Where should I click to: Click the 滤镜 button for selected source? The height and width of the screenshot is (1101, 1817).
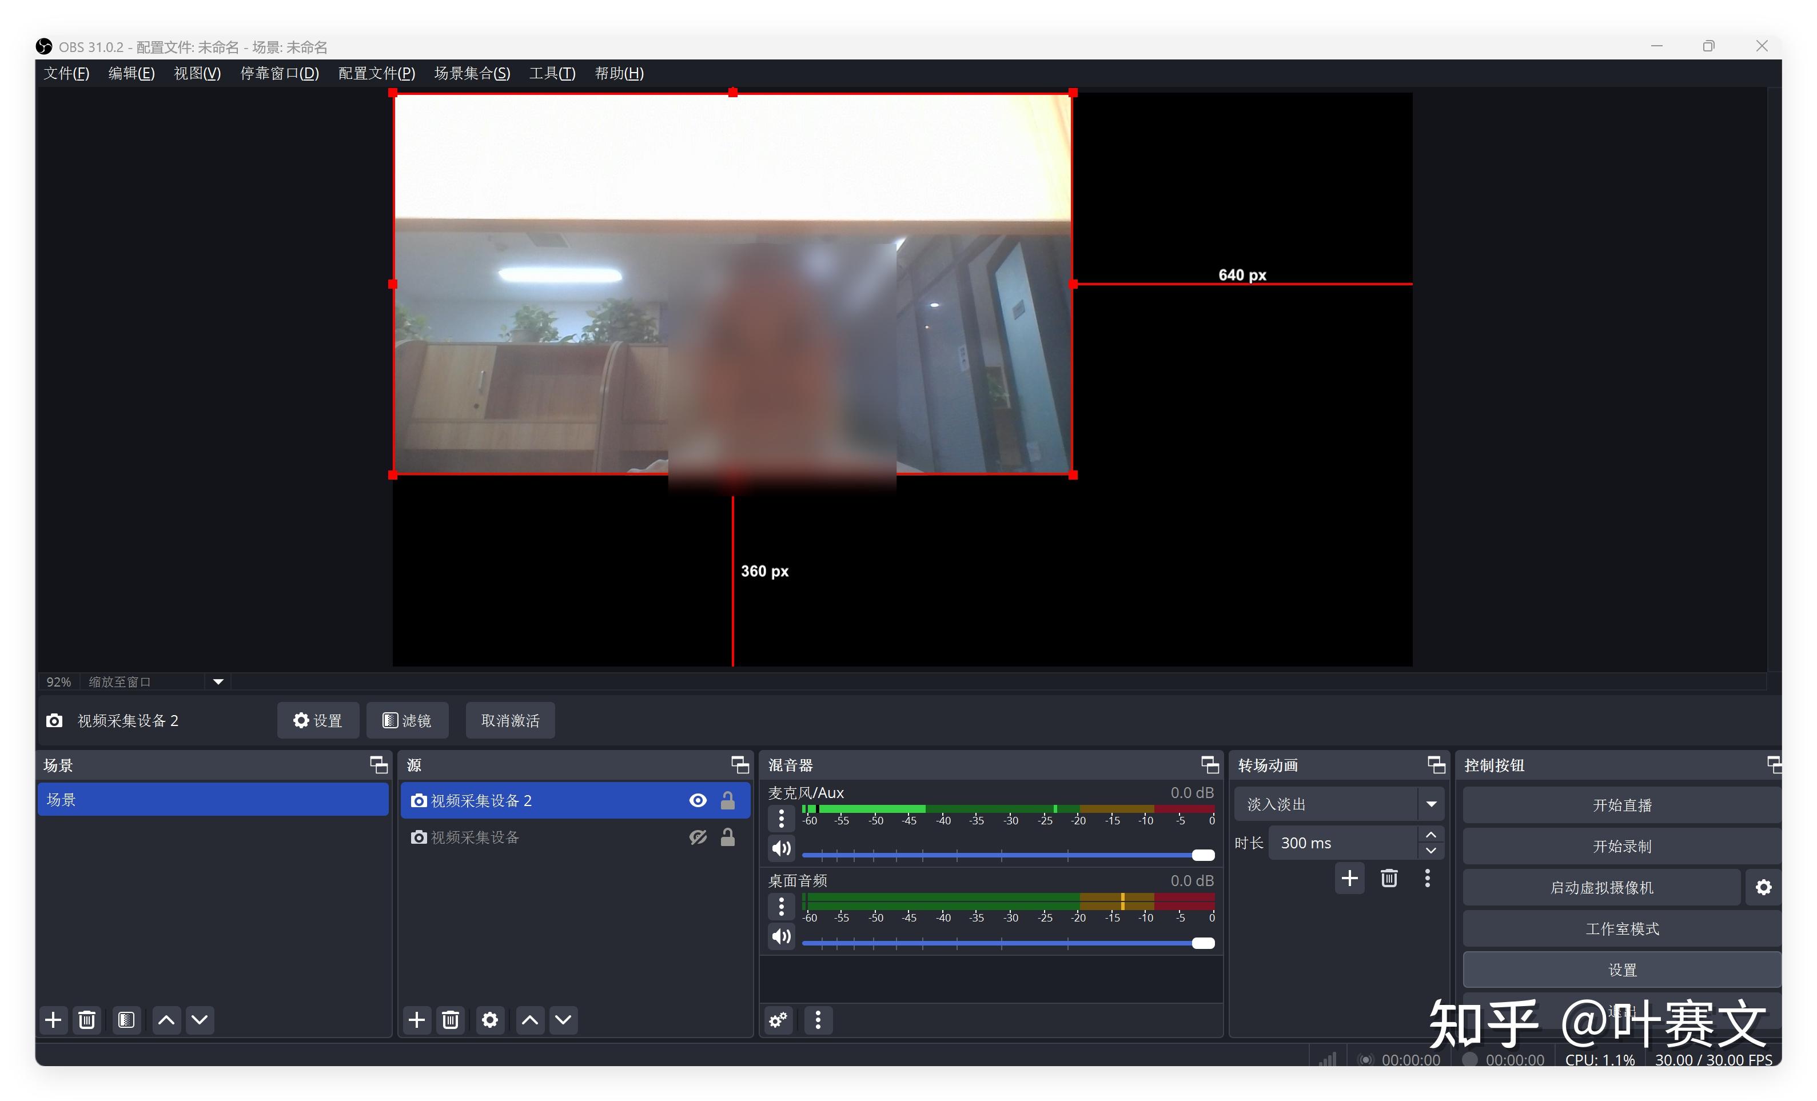(x=407, y=720)
